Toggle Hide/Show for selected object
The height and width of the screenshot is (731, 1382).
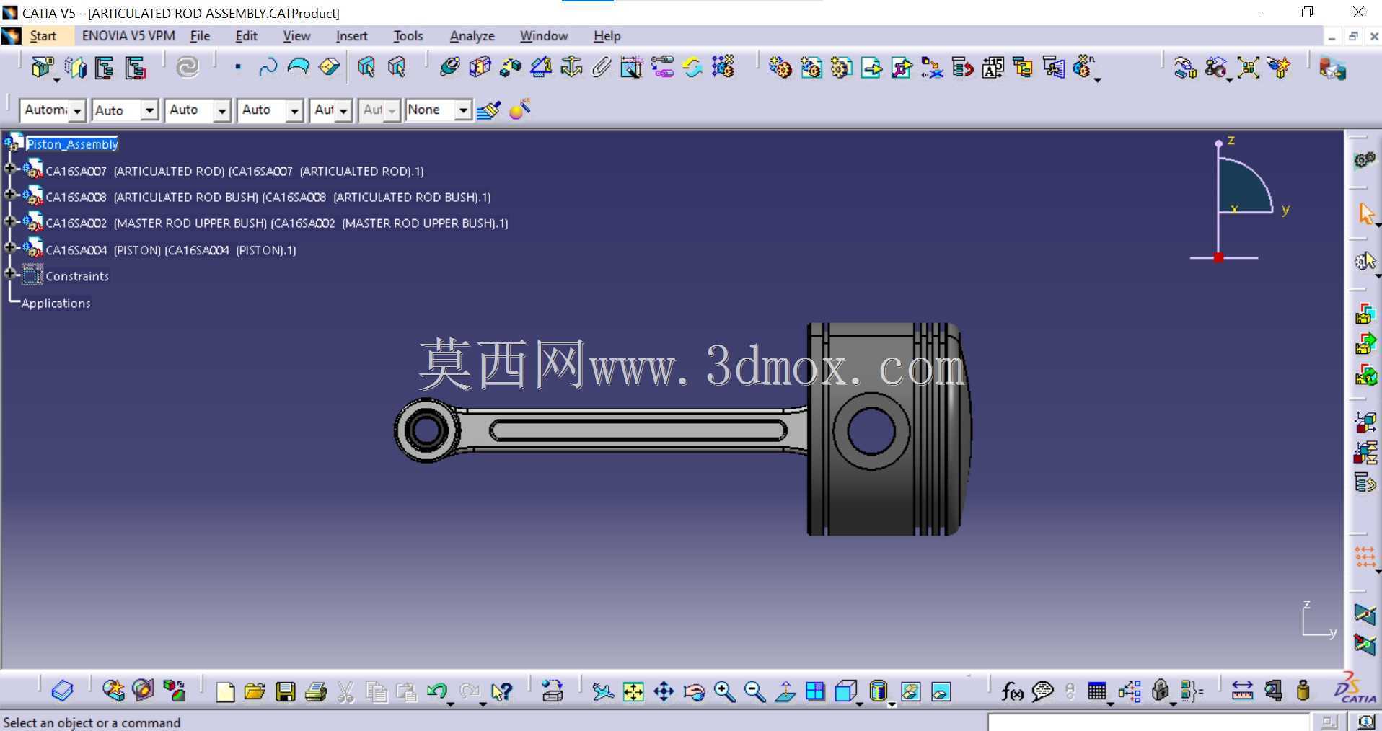click(x=910, y=692)
